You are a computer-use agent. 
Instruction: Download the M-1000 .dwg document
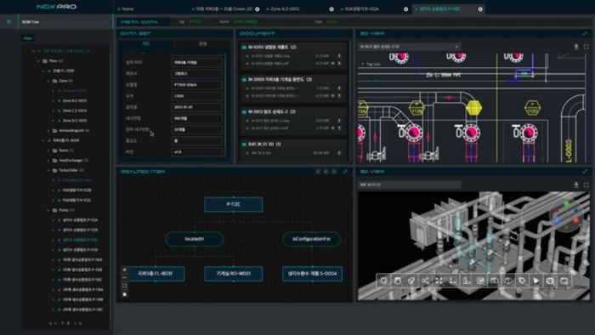tap(339, 56)
